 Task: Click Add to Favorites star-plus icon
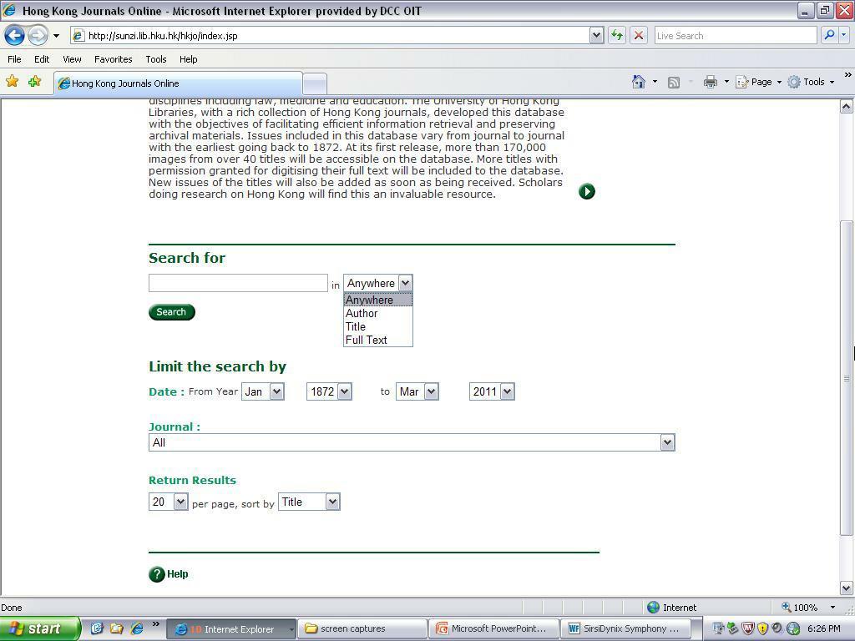click(35, 82)
